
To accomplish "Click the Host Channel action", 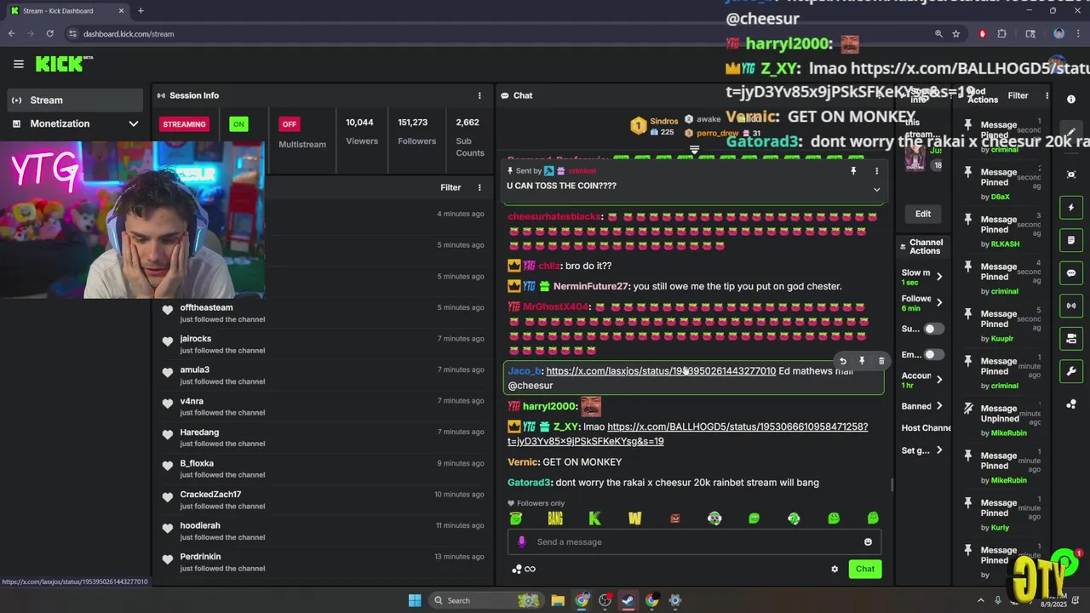I will point(926,428).
